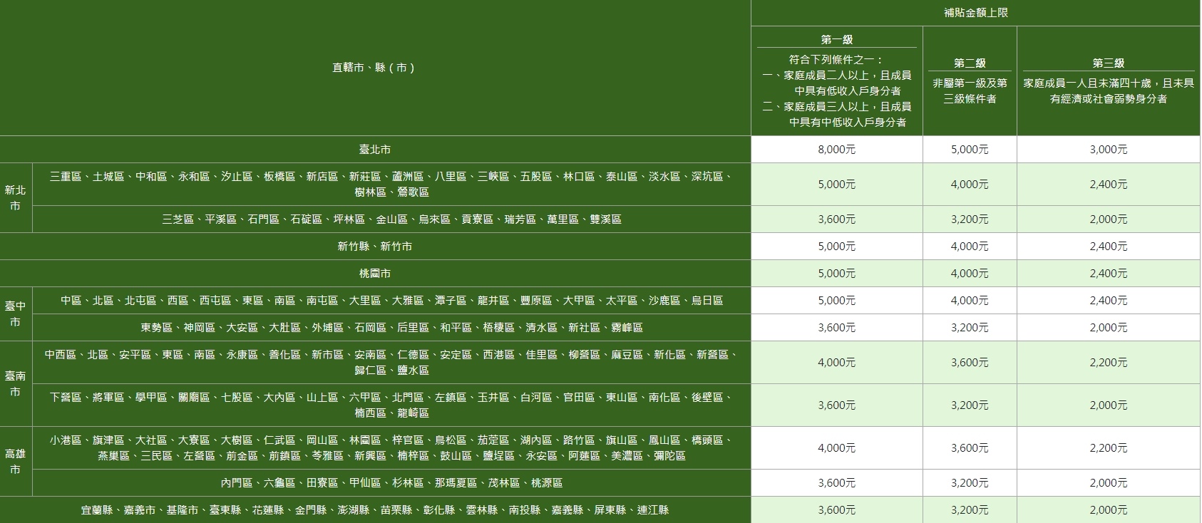Image resolution: width=1202 pixels, height=523 pixels.
Task: Click the 臺南市 group label
Action: 15,384
